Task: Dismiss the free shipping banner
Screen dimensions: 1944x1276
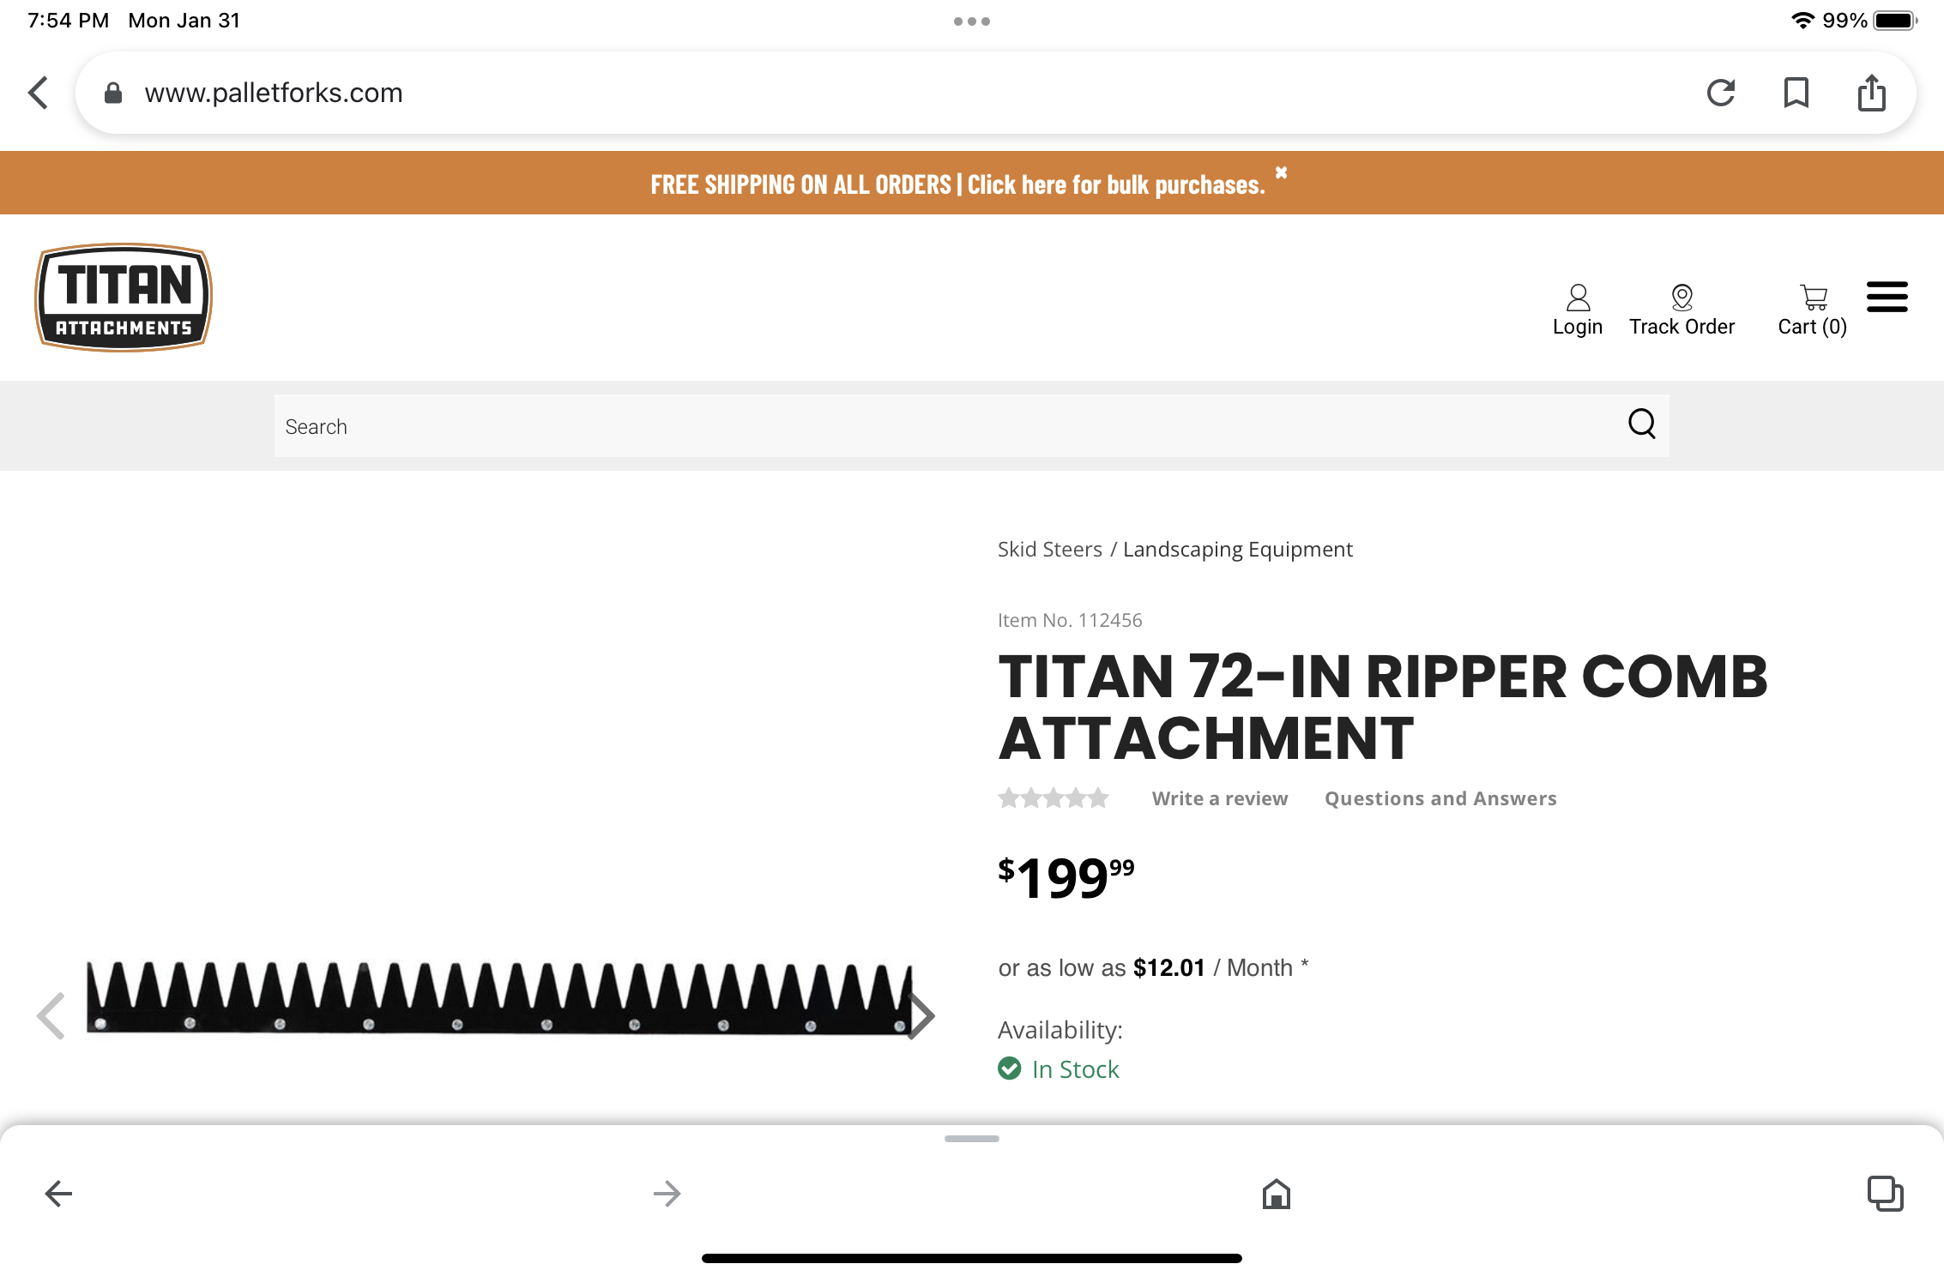Action: coord(1281,172)
